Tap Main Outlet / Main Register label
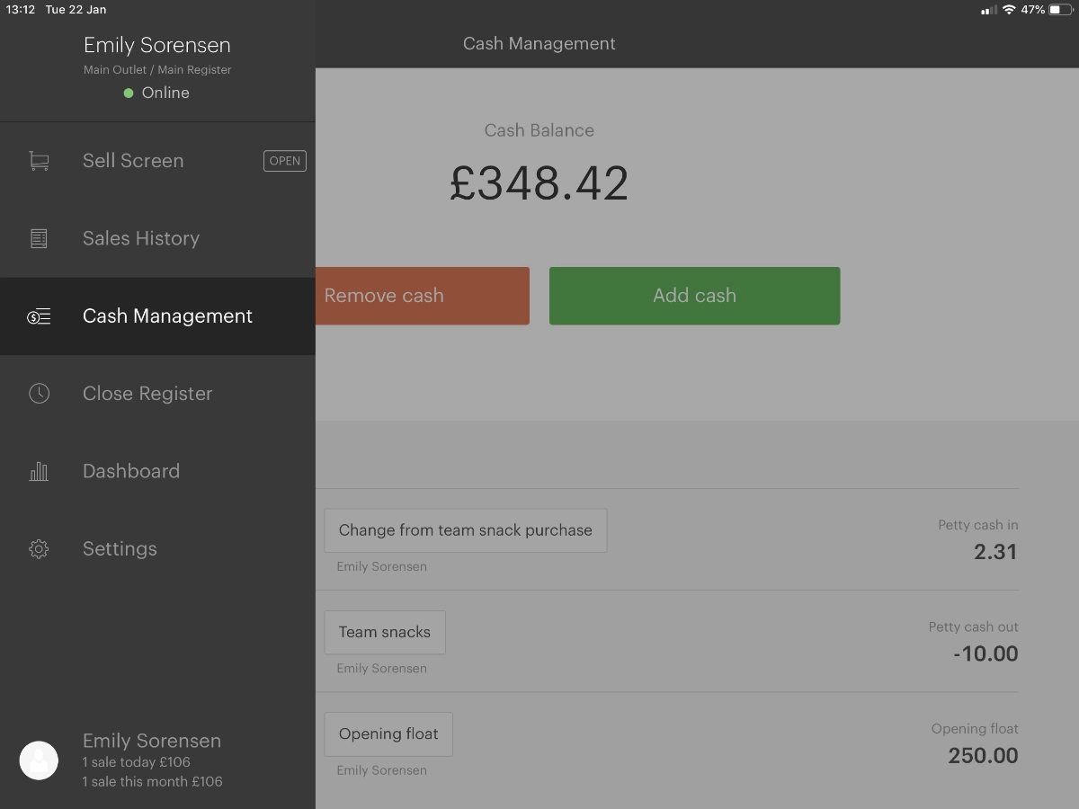Screen dimensions: 1079x809 tap(157, 69)
